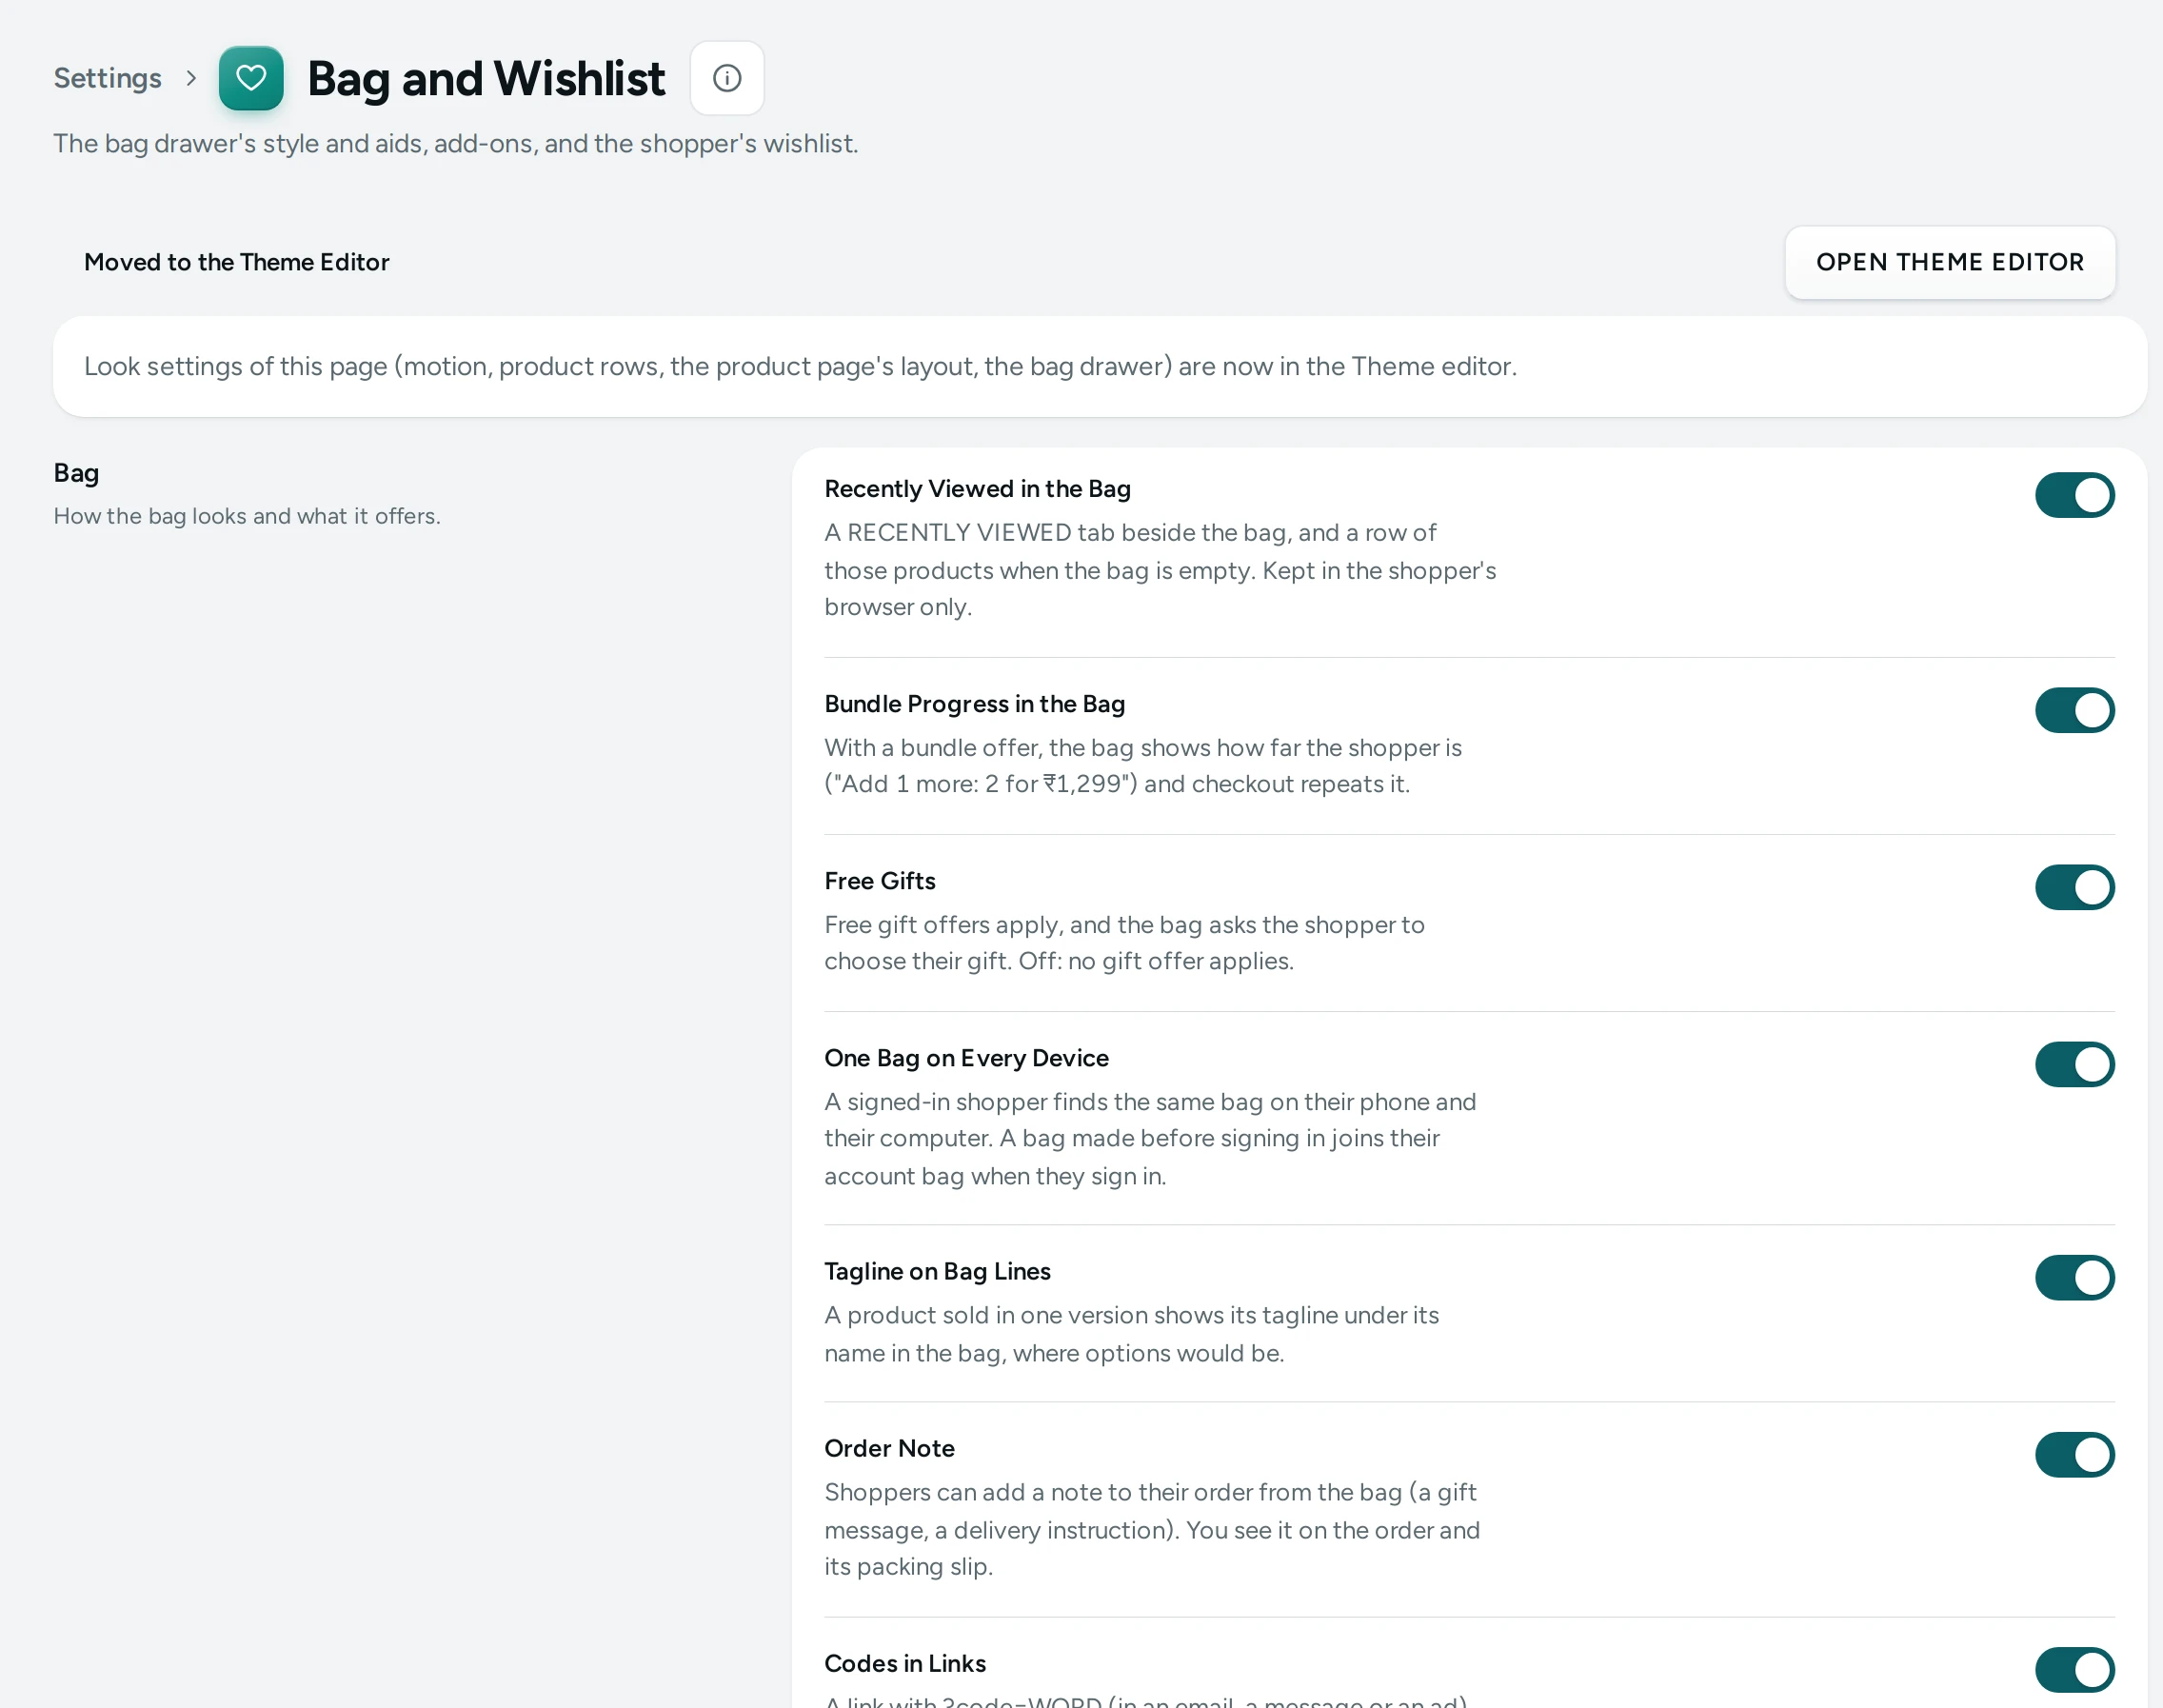The image size is (2163, 1708).
Task: Toggle the Order Note switch
Action: click(2075, 1454)
